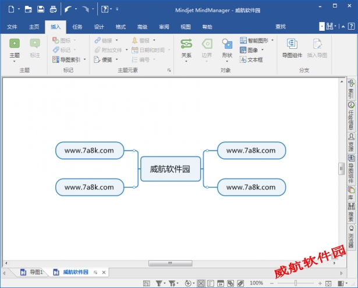Click the 100% zoom level text
358x288 pixels.
pos(256,283)
